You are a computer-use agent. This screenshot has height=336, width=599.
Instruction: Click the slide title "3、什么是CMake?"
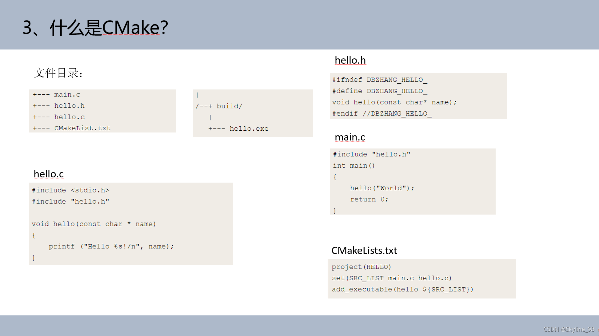(95, 28)
